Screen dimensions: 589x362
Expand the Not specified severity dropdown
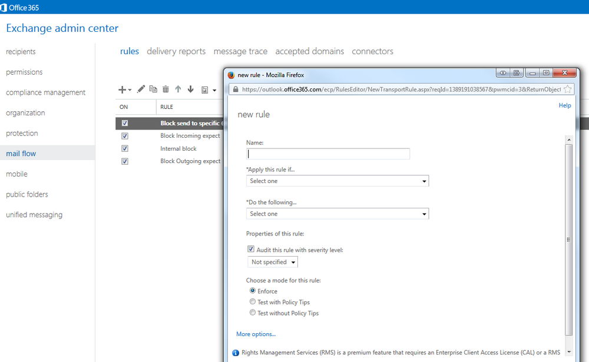click(273, 262)
